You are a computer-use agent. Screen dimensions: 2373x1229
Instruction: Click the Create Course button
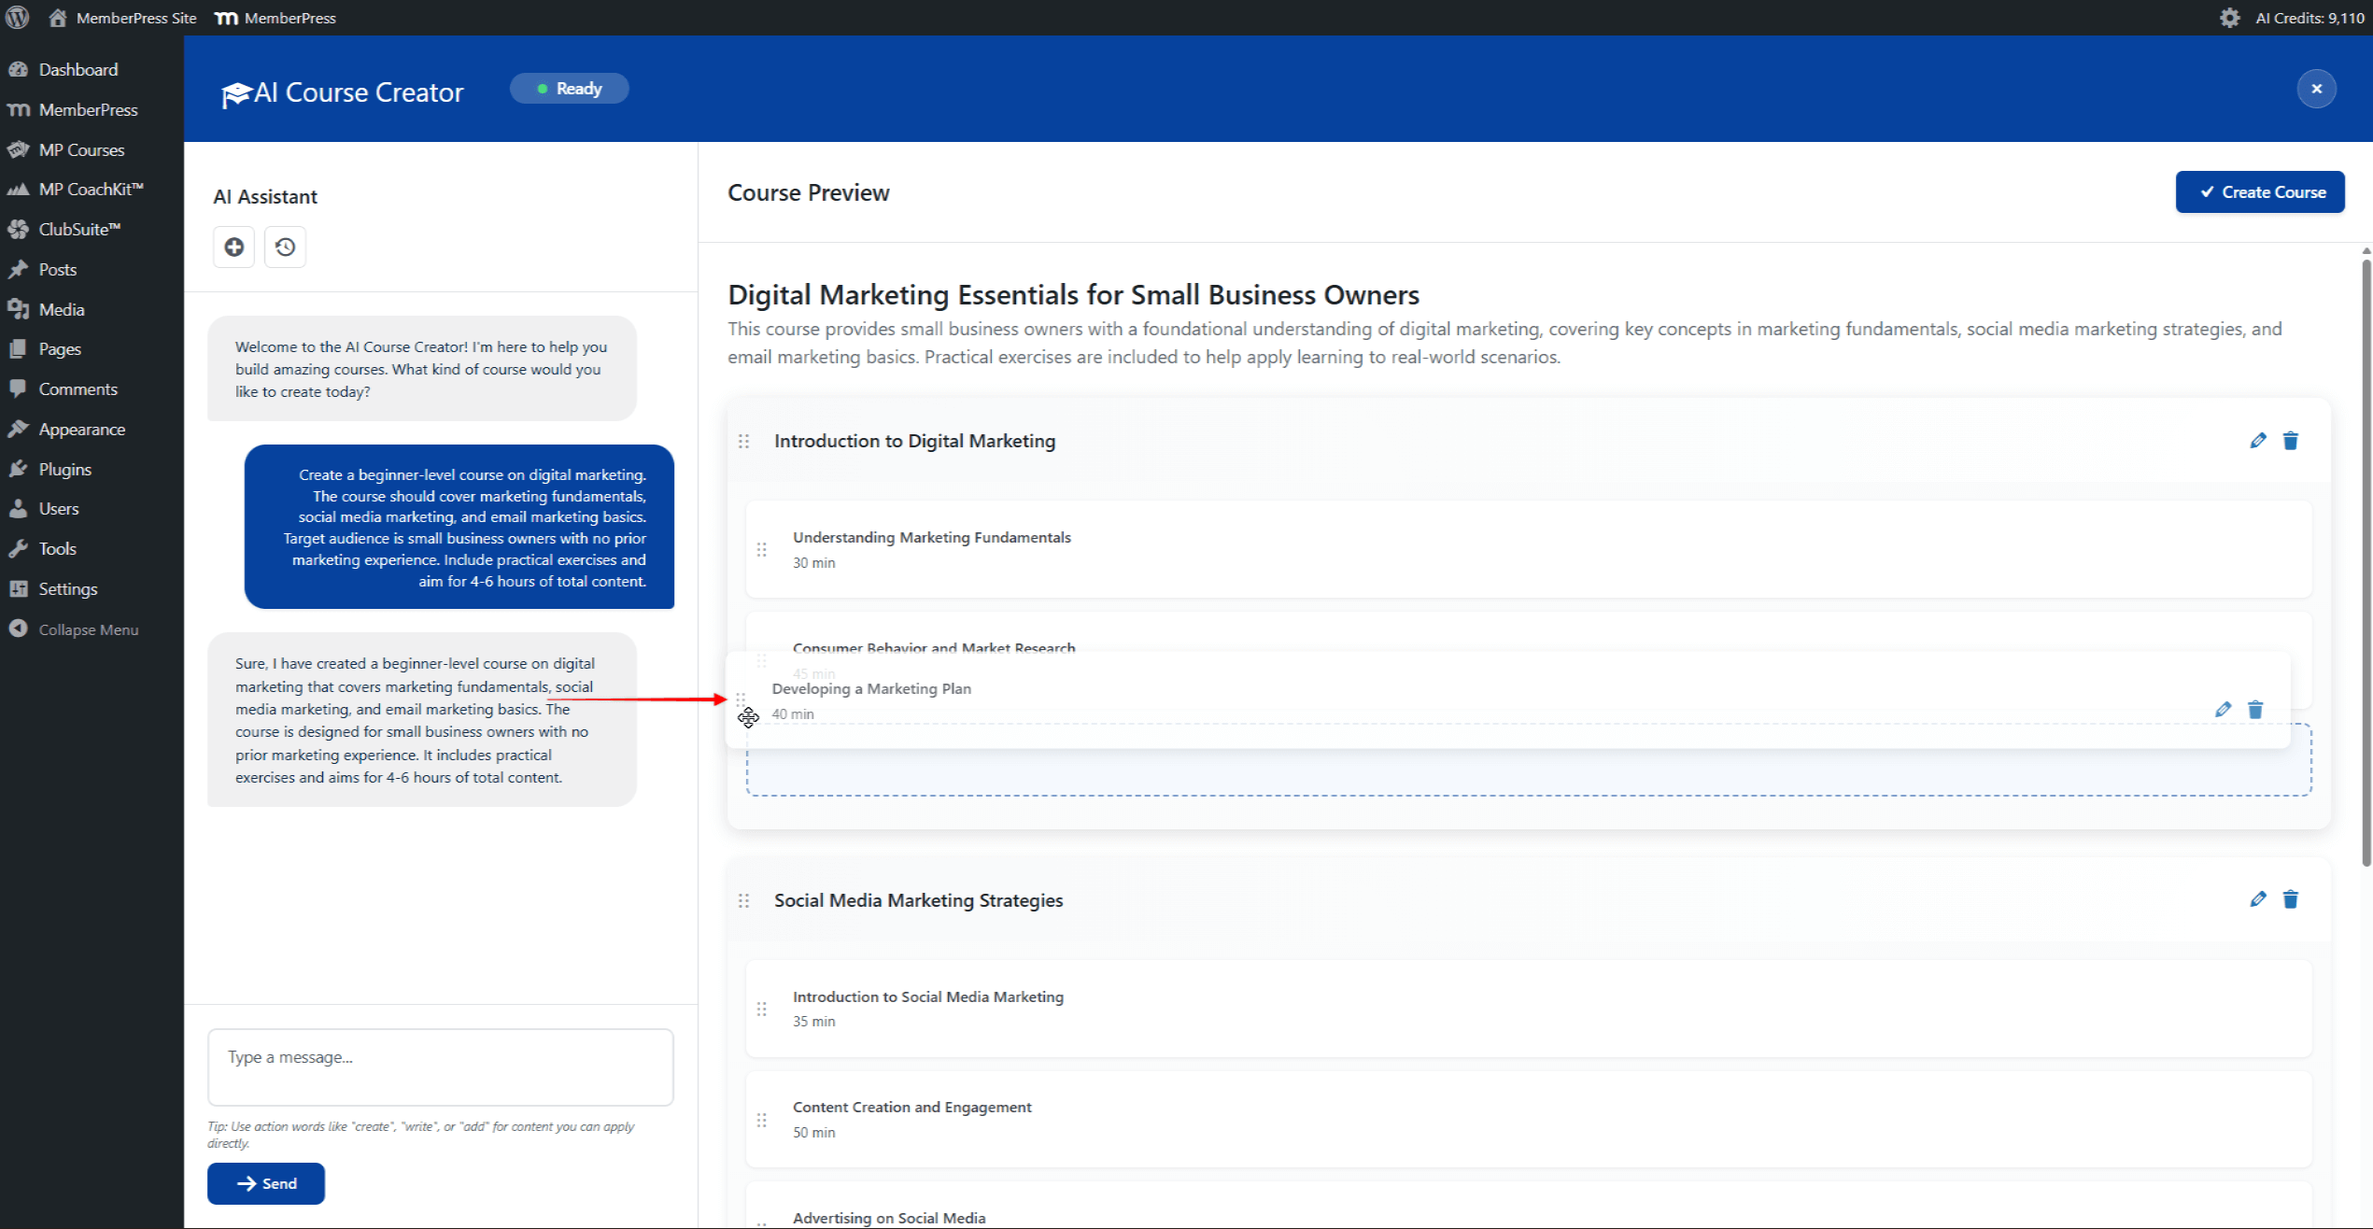2260,191
